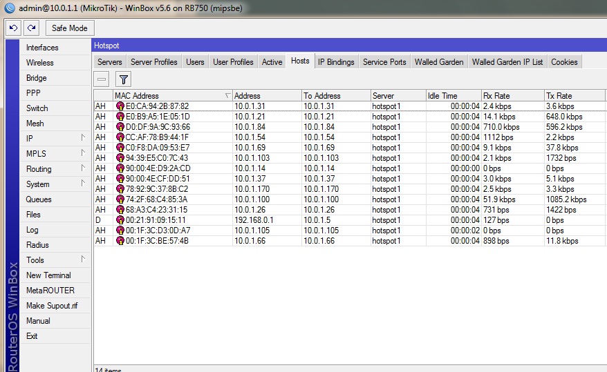
Task: Expand the System submenu arrow
Action: coord(83,183)
